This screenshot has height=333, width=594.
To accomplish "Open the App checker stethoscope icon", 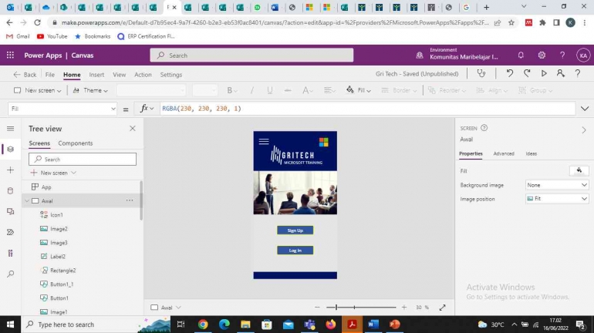I will coord(482,74).
